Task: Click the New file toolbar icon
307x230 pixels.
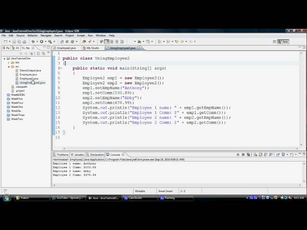Action: [x=5, y=42]
